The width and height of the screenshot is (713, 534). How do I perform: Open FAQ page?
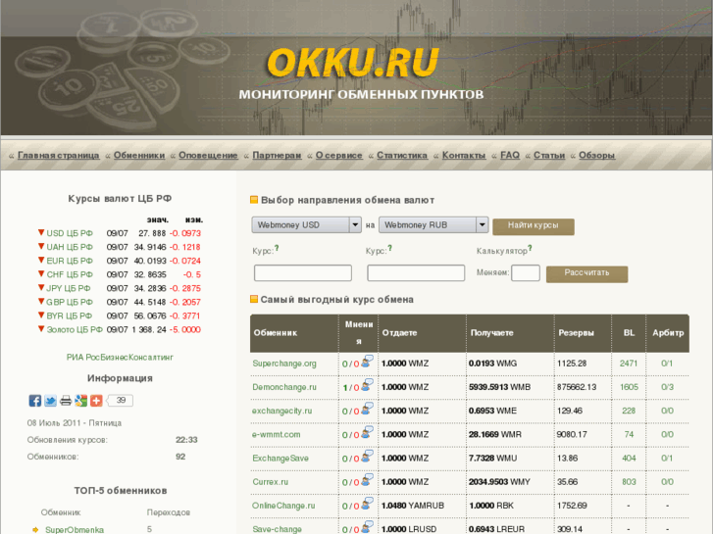point(510,156)
